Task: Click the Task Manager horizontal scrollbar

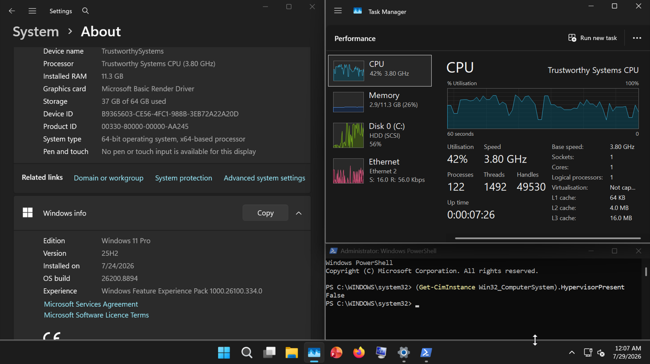Action: coord(548,238)
